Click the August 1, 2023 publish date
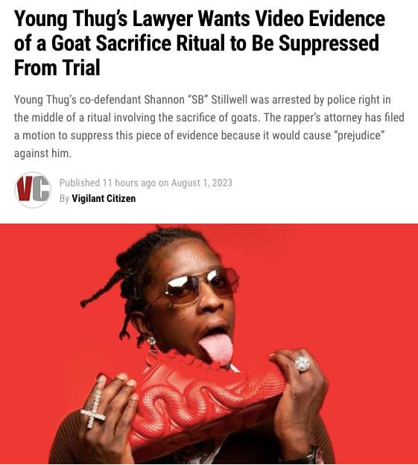The image size is (418, 465). pyautogui.click(x=202, y=183)
